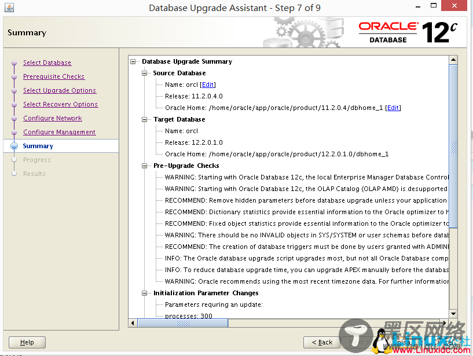Select target Oracle Home 12.2.0.1.0 row
Screen dimensions: 473x356
[x=277, y=154]
